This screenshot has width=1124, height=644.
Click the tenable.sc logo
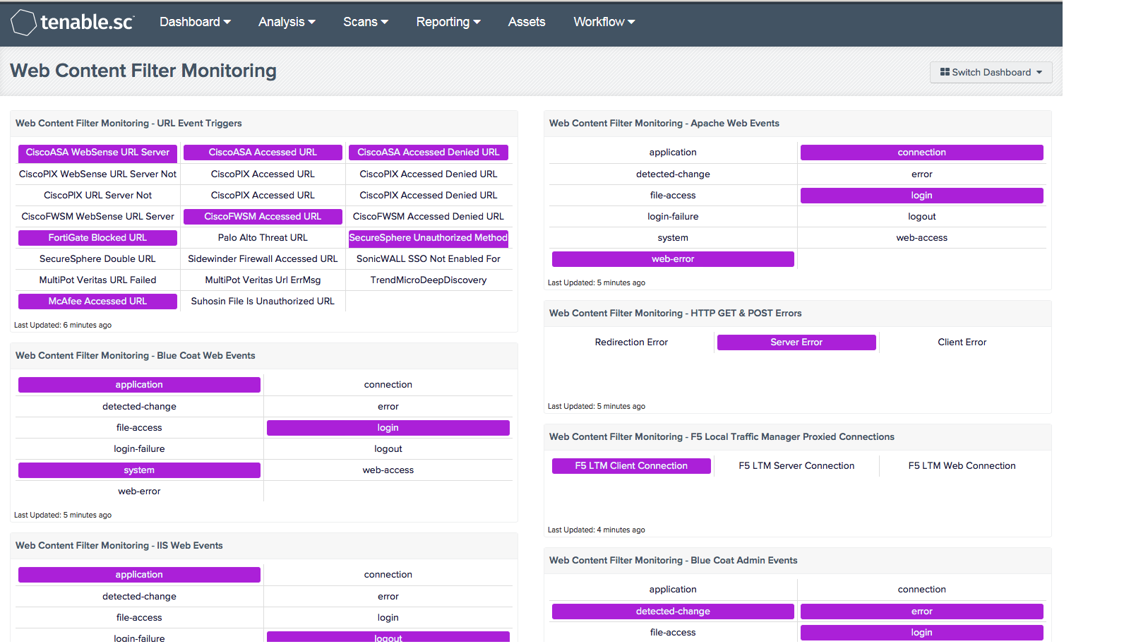pos(73,23)
